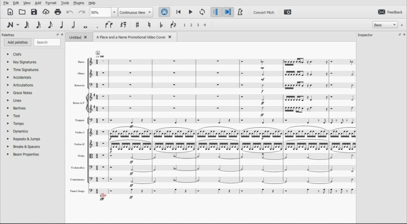Select the eighth note duration
Viewport: 407px width, 224px height.
[x=50, y=25]
